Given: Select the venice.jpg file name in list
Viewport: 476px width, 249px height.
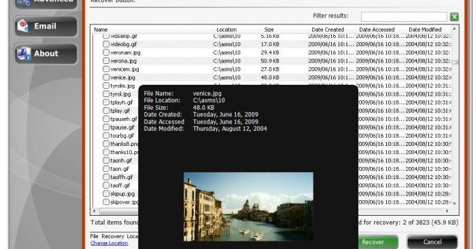Looking at the screenshot, I should tap(122, 77).
